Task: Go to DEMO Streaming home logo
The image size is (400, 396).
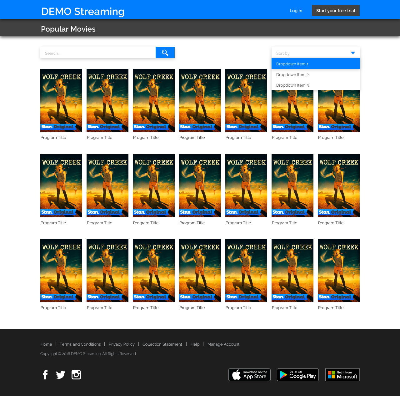Action: pos(83,12)
